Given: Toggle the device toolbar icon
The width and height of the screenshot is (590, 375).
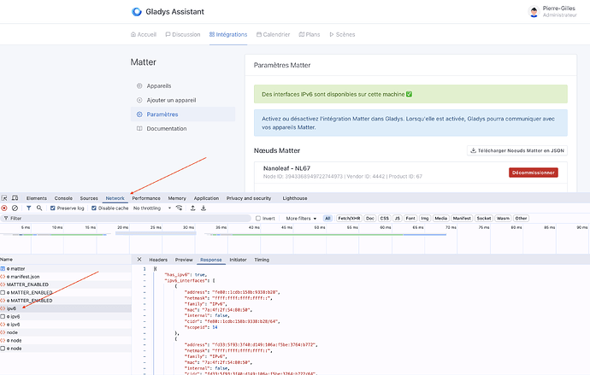Looking at the screenshot, I should (15, 197).
